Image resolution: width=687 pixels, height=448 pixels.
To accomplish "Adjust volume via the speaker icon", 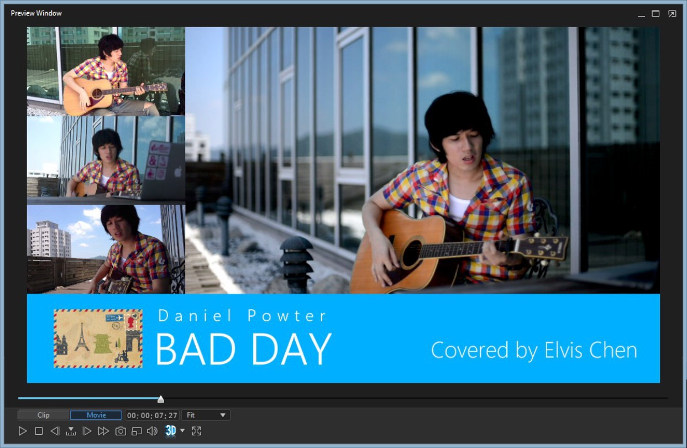I will click(152, 431).
